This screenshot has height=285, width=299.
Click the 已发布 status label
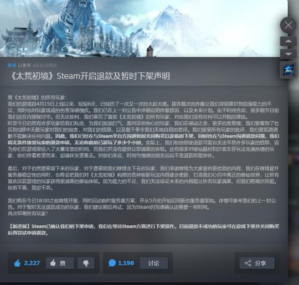tap(24, 65)
